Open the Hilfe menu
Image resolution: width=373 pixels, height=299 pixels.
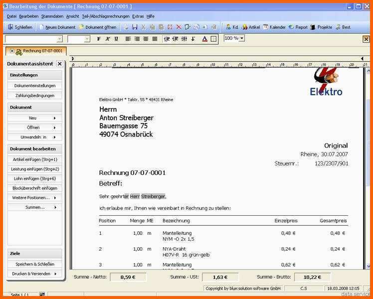click(x=150, y=16)
